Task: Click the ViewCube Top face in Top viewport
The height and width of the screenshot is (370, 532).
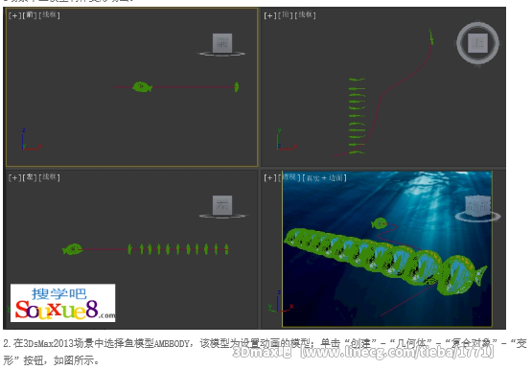Action: (477, 43)
